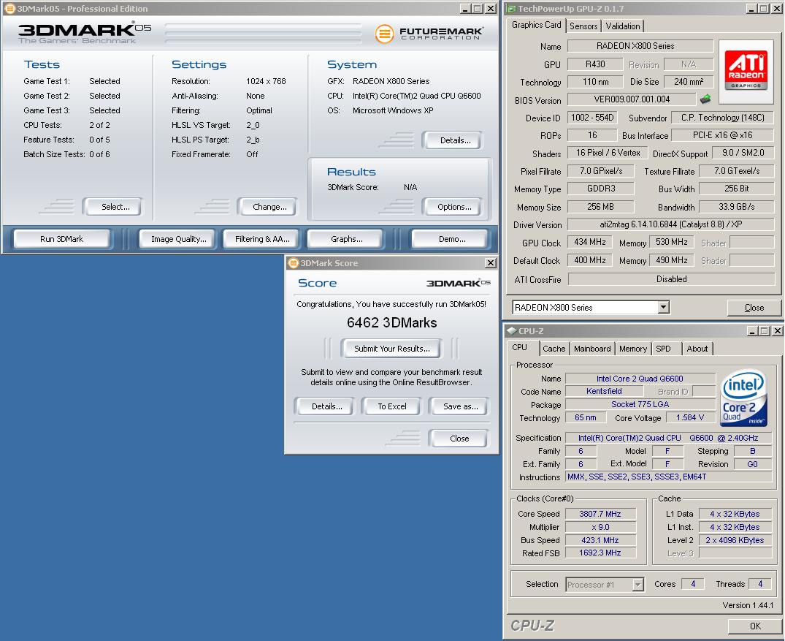Click the Instructions MMX, SSE list field

pos(668,477)
